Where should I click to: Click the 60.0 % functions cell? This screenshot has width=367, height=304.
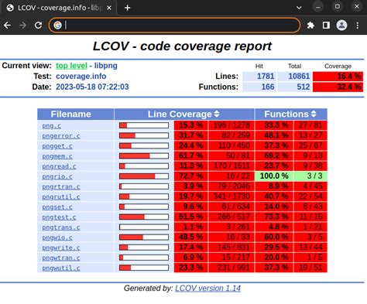coord(274,237)
